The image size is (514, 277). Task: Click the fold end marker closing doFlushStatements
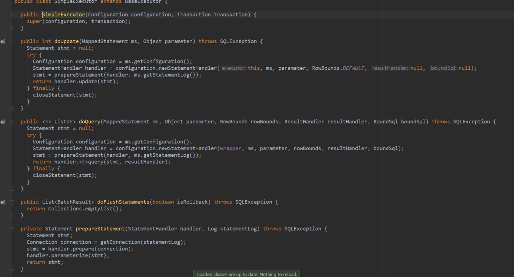coord(12,215)
